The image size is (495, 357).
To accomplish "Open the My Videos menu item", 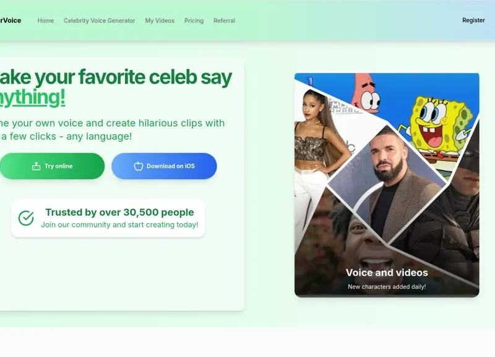I will tap(160, 20).
